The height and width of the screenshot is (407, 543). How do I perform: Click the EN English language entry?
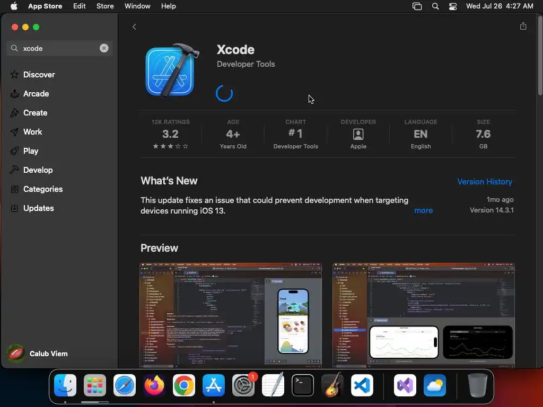(x=421, y=134)
